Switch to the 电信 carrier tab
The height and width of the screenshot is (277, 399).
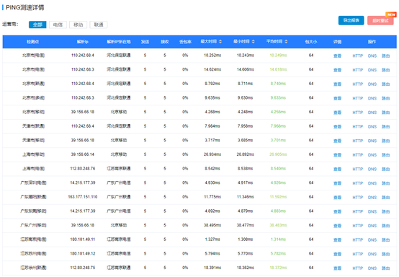(x=58, y=25)
